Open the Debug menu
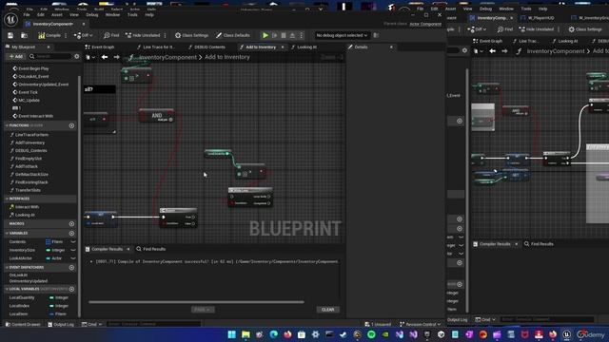609x342 pixels. [x=92, y=15]
